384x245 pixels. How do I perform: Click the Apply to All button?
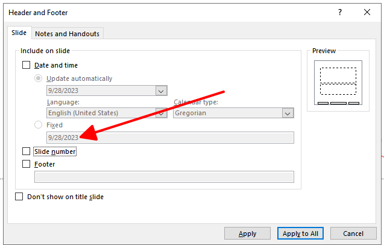click(300, 234)
